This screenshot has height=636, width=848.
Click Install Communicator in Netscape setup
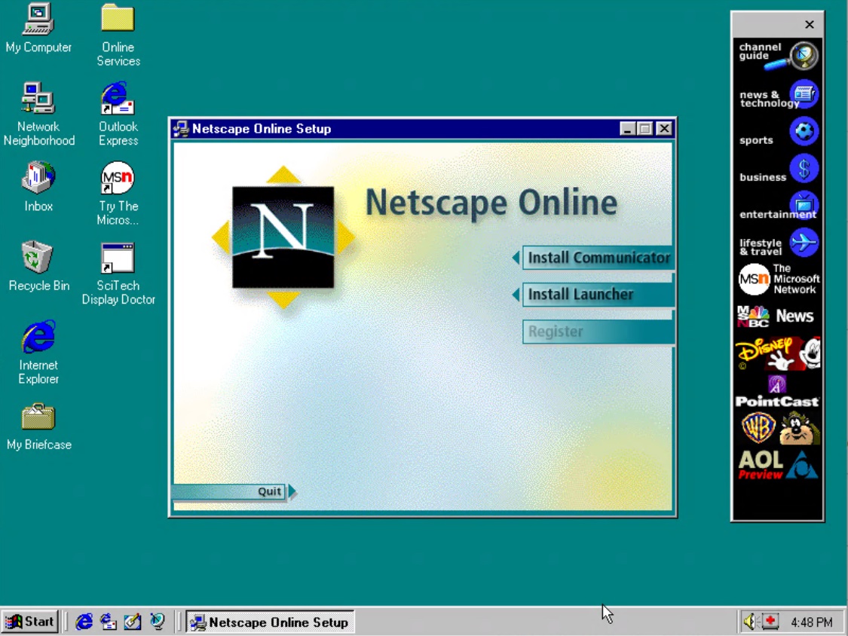598,258
